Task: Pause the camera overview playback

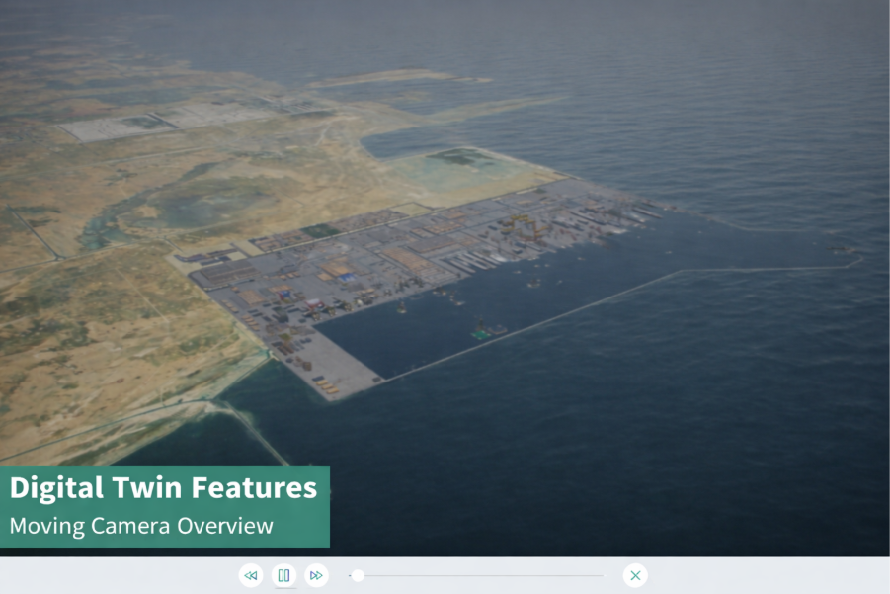Action: 283,575
